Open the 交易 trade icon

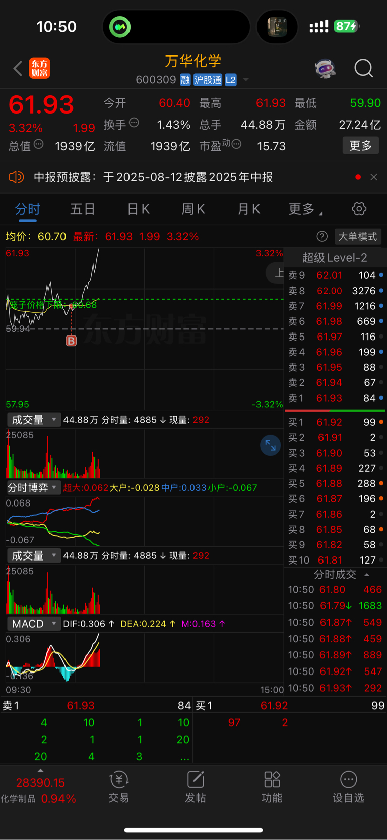click(x=119, y=787)
